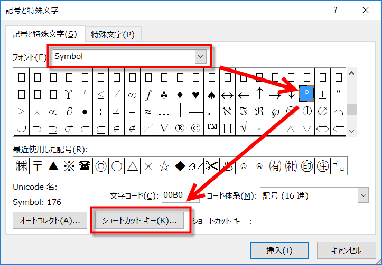Switch to the 特殊文字 tab
Viewport: 382px width, 265px height.
(x=113, y=35)
